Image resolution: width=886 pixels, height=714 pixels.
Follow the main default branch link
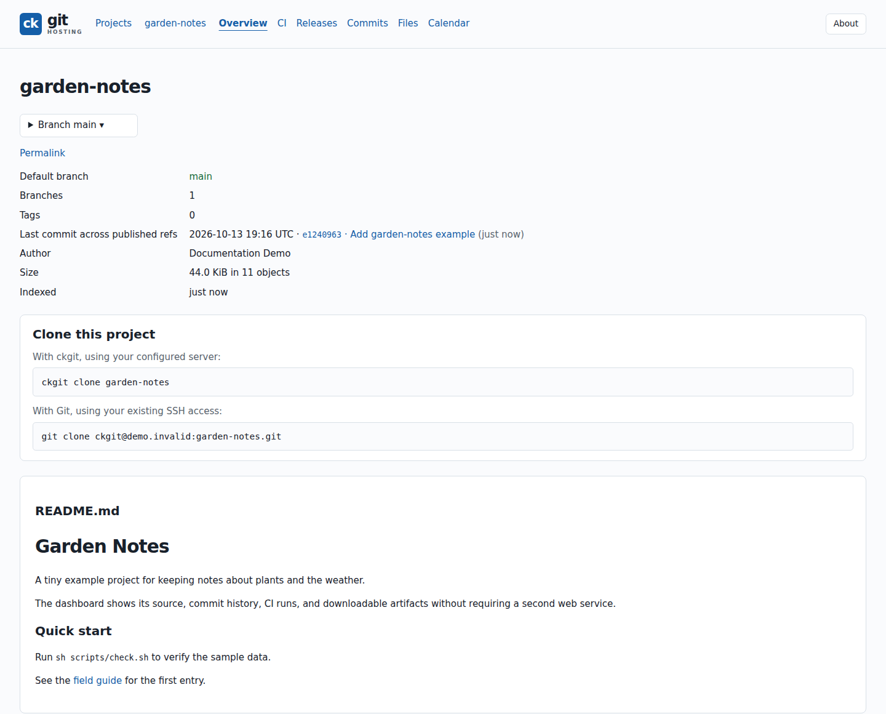pyautogui.click(x=201, y=176)
